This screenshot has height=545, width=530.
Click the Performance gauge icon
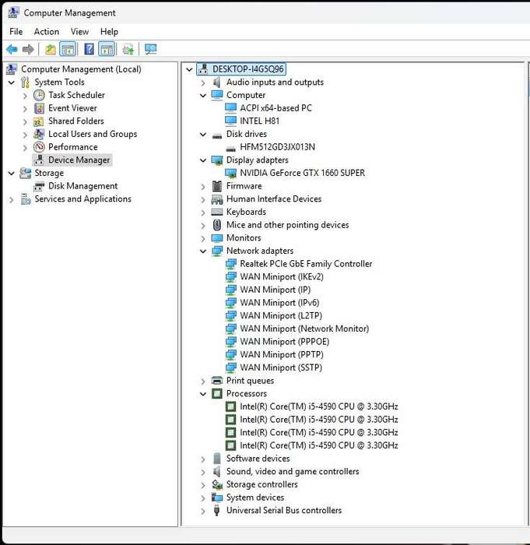click(x=39, y=147)
